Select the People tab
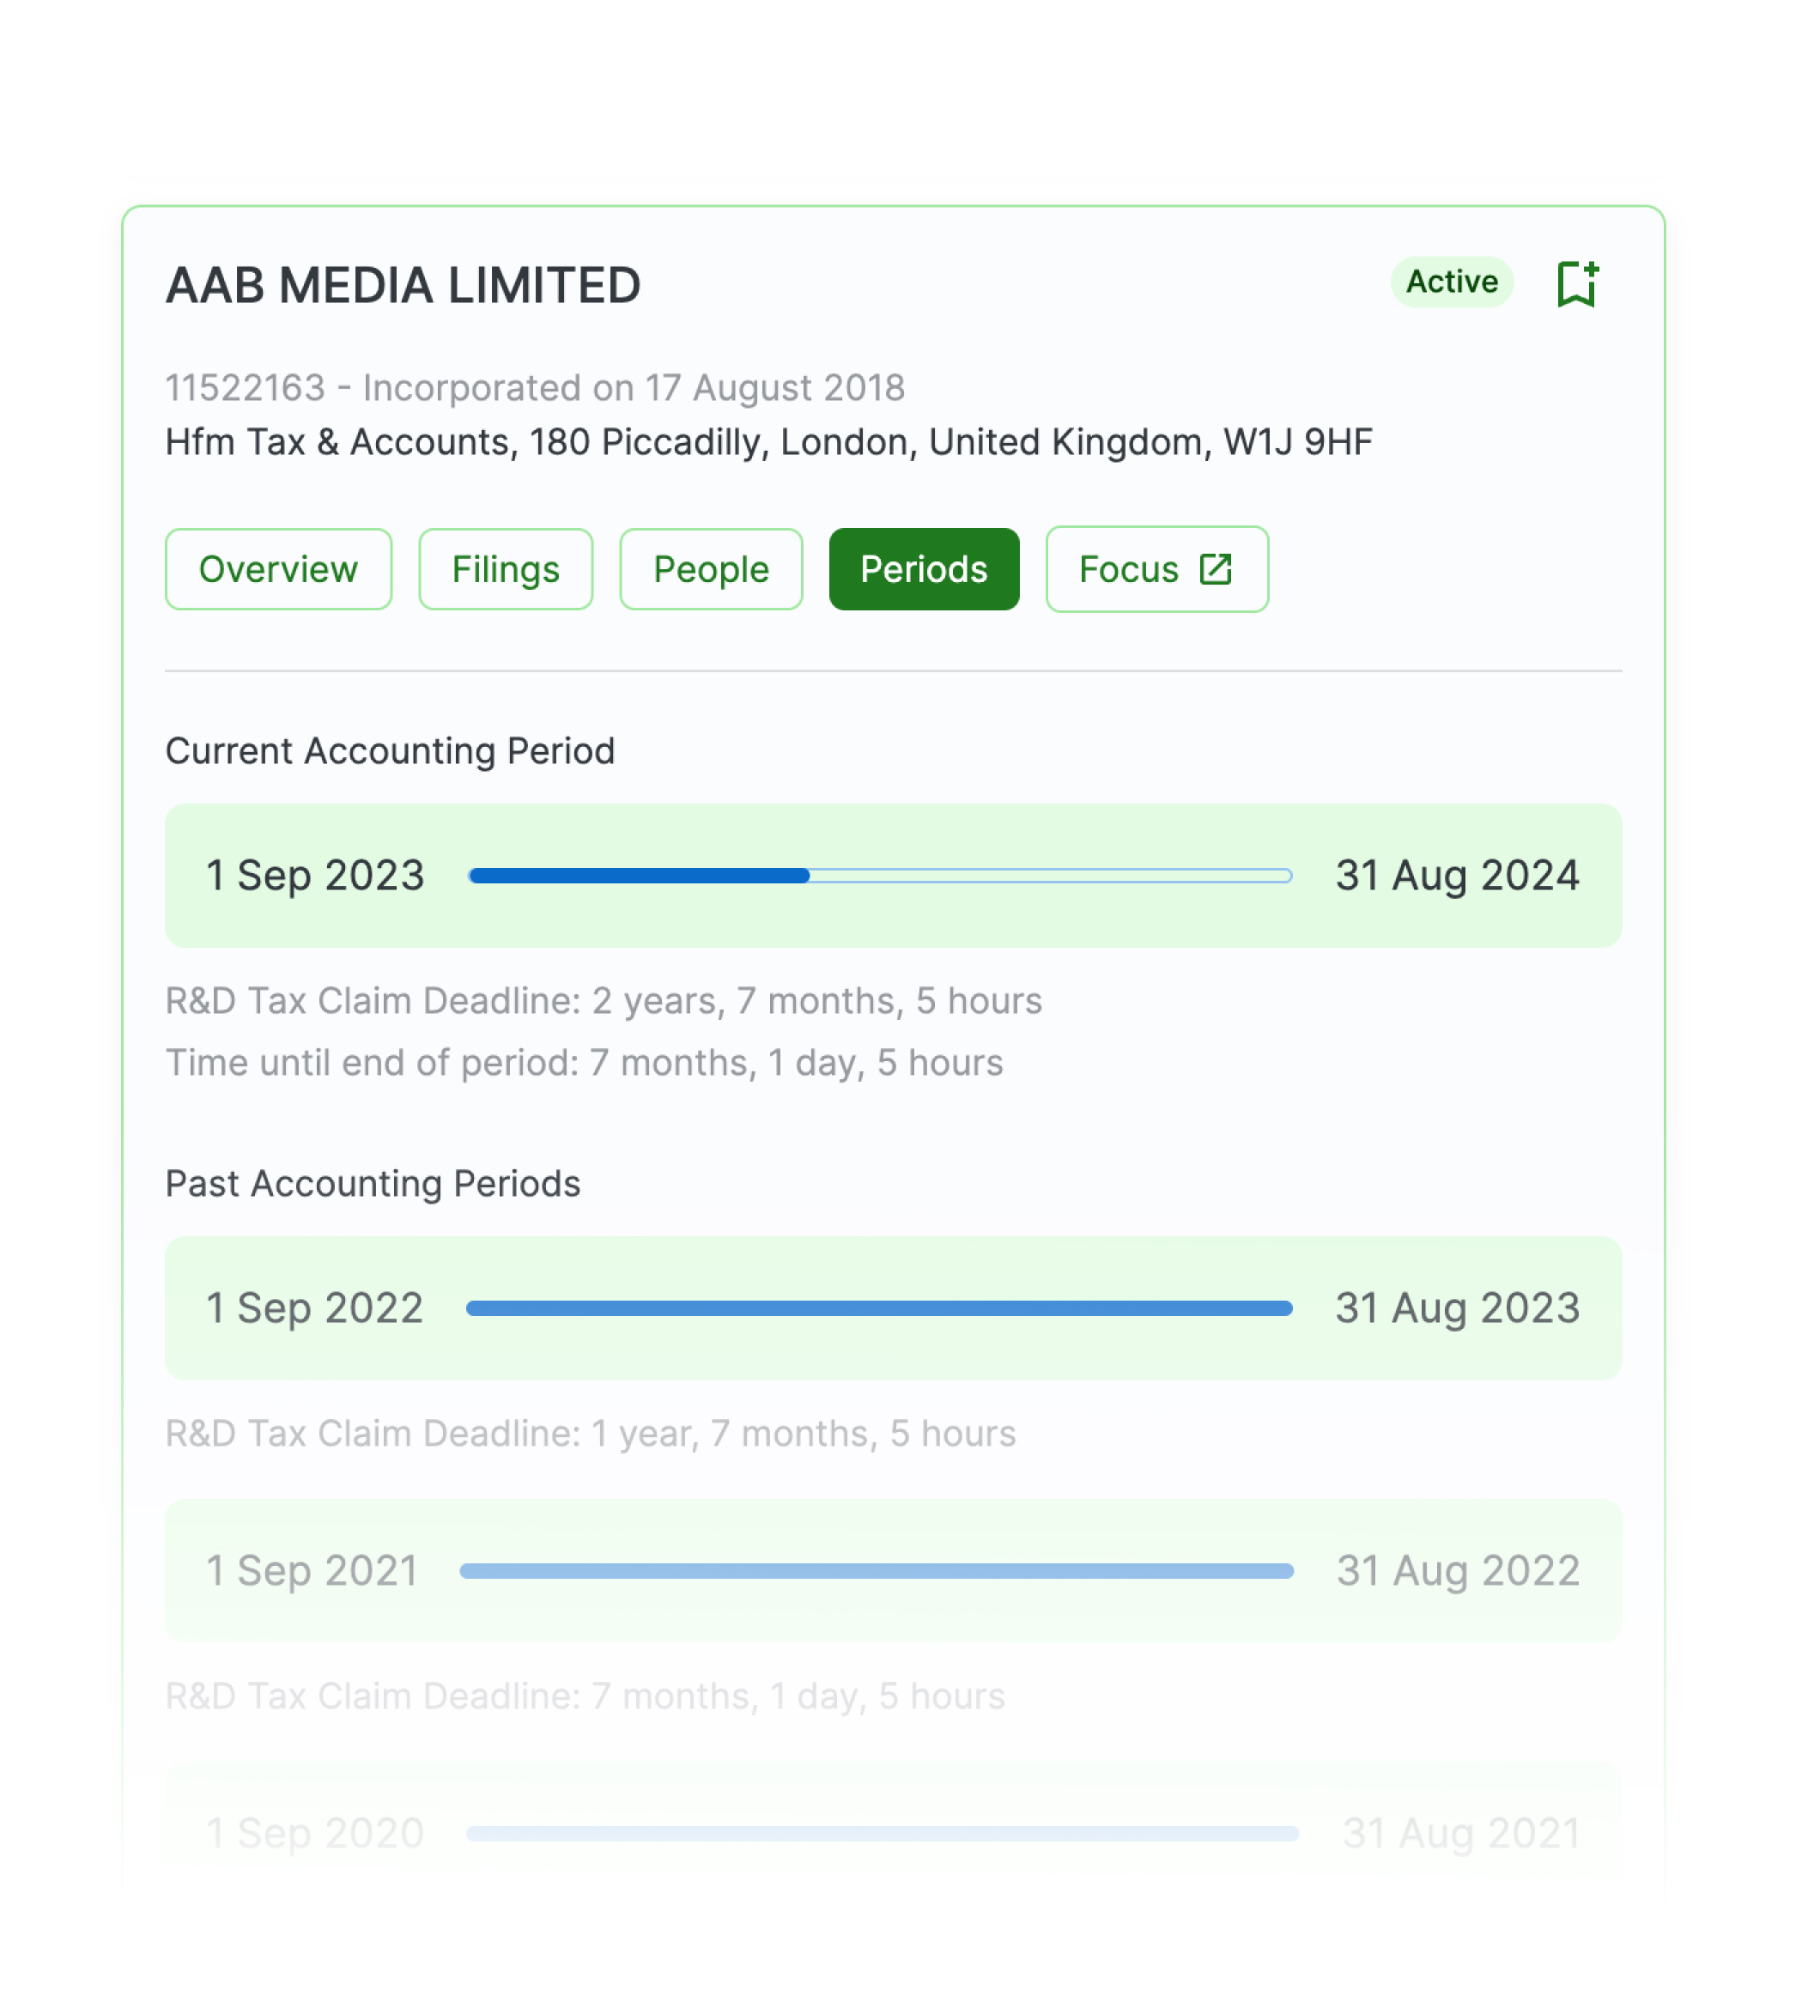 click(711, 569)
